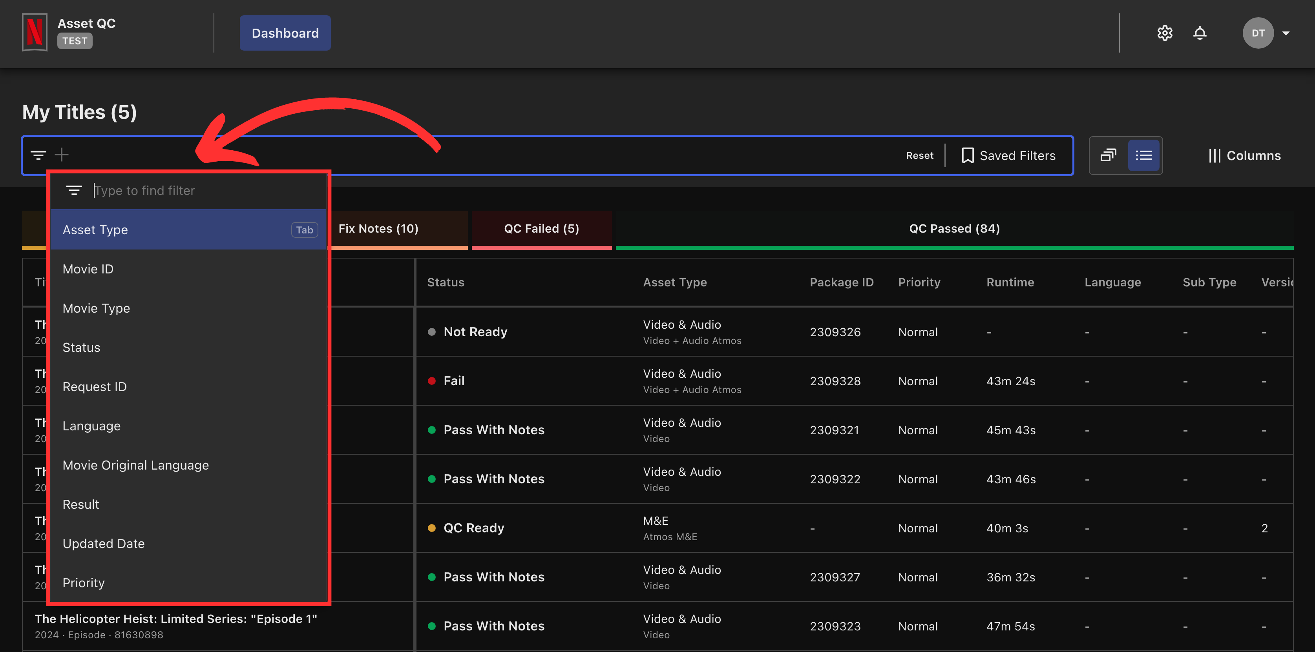Switch to the QC Failed tab
Image resolution: width=1315 pixels, height=652 pixels.
coord(542,227)
